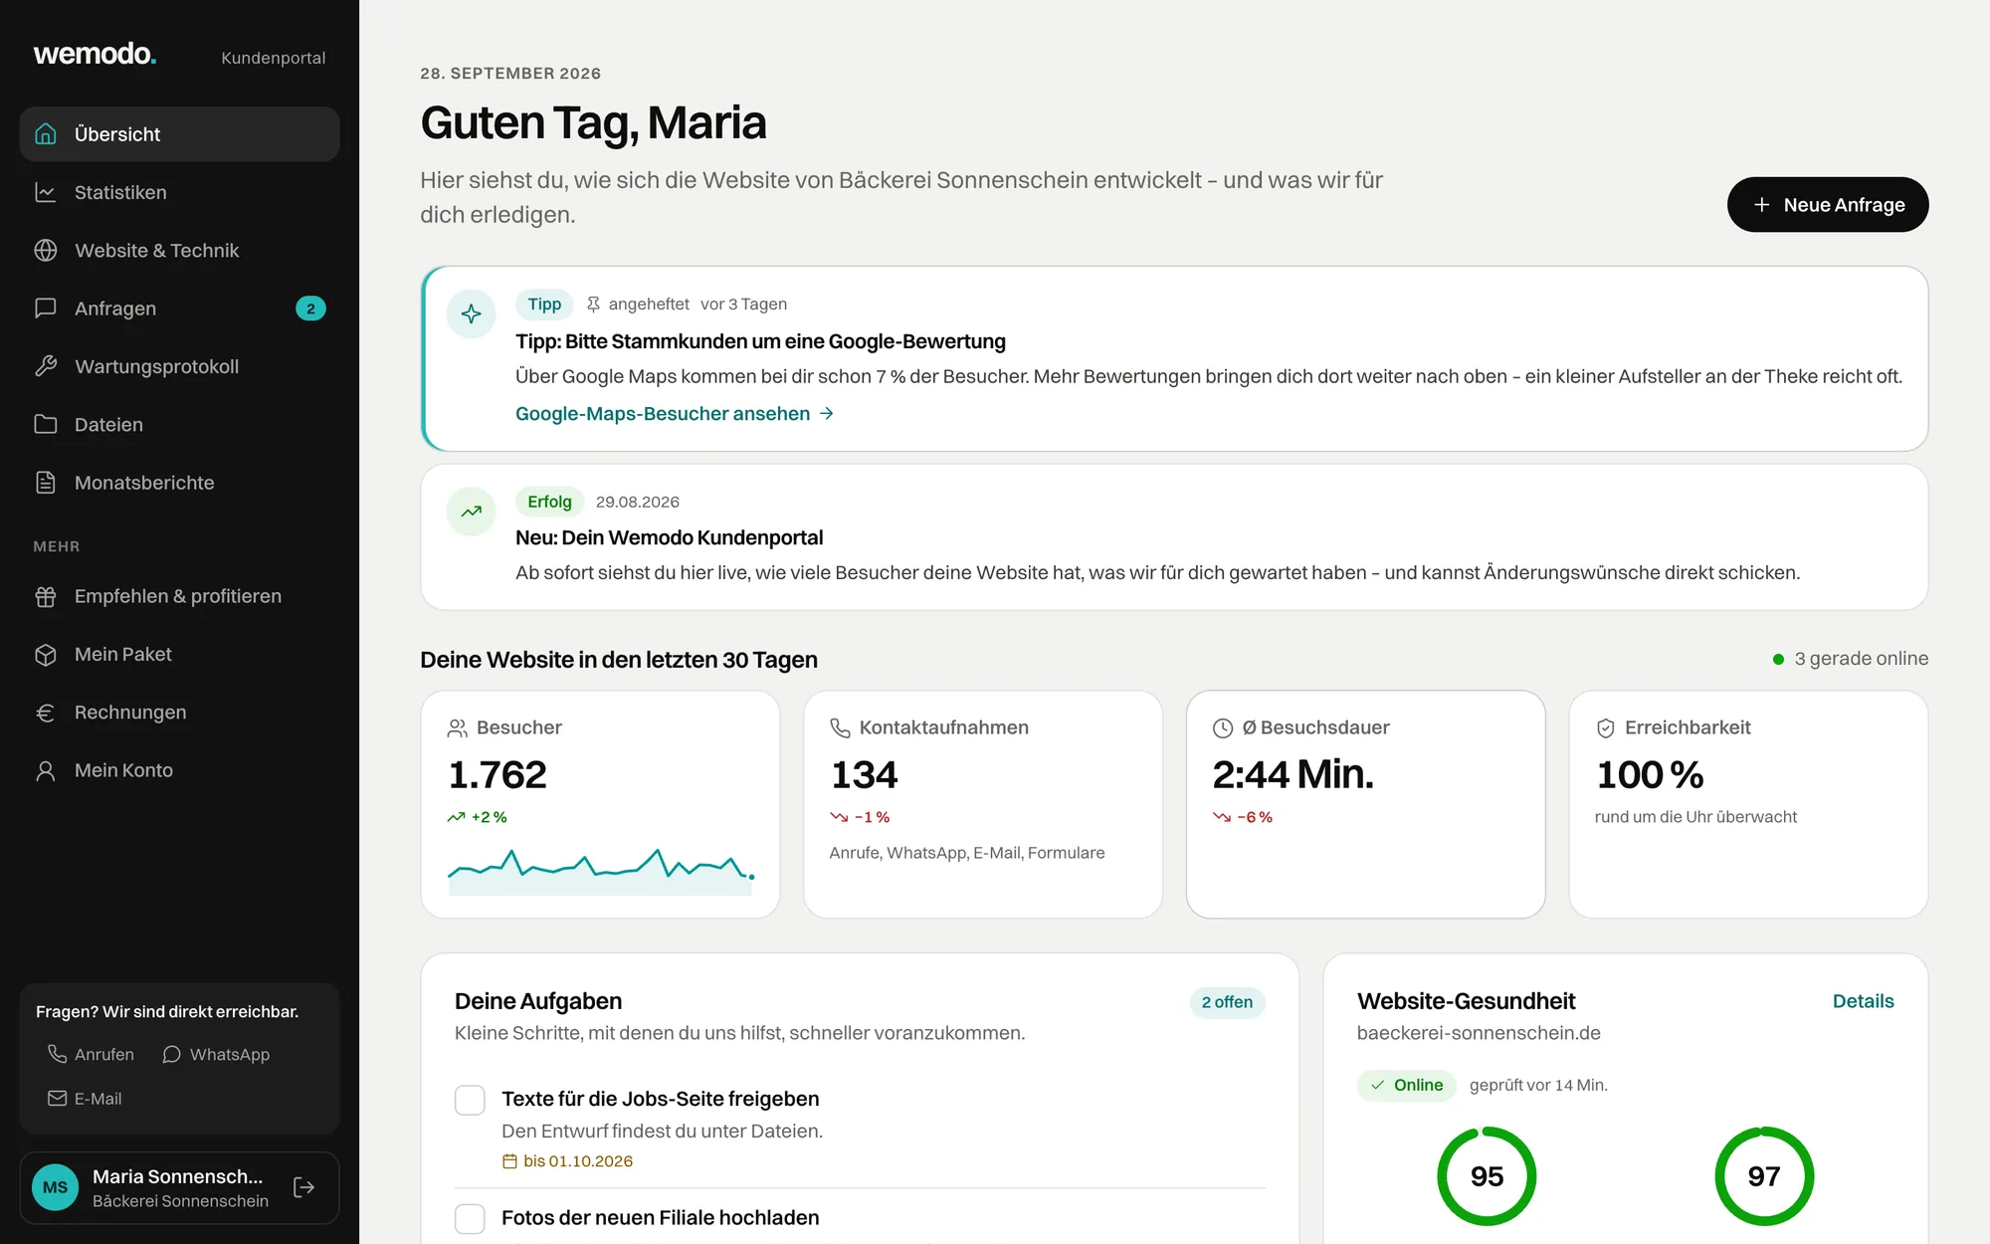Click the Website & Technik globe icon
This screenshot has width=1990, height=1244.
coord(46,250)
